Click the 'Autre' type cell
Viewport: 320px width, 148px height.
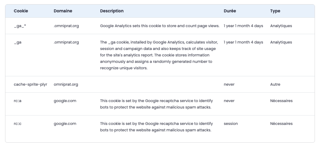[275, 84]
